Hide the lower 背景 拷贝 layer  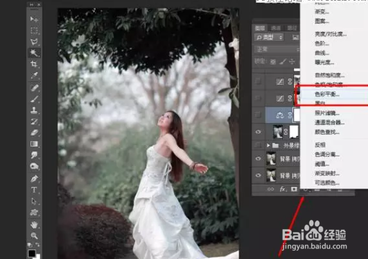click(258, 175)
